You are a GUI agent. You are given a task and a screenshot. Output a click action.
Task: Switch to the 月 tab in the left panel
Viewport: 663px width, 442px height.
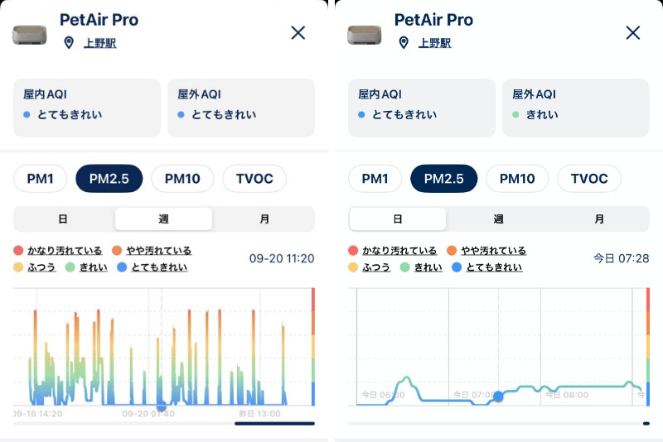tap(264, 219)
